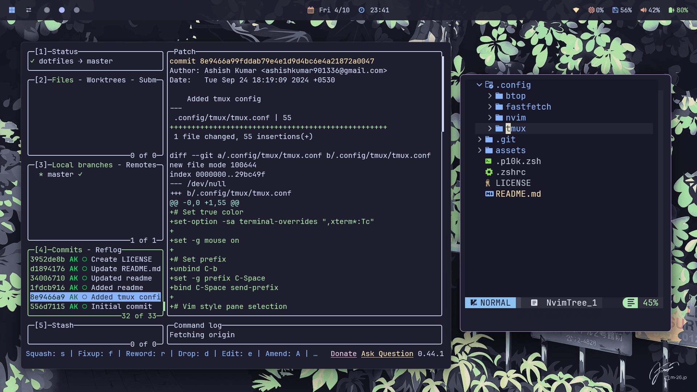Collapse the .config folder chevron
This screenshot has width=697, height=392.
[x=479, y=85]
